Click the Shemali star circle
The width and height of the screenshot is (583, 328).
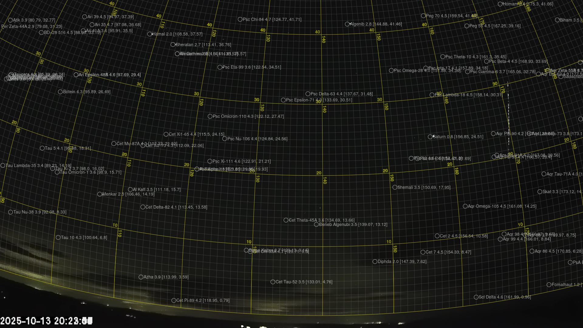395,187
